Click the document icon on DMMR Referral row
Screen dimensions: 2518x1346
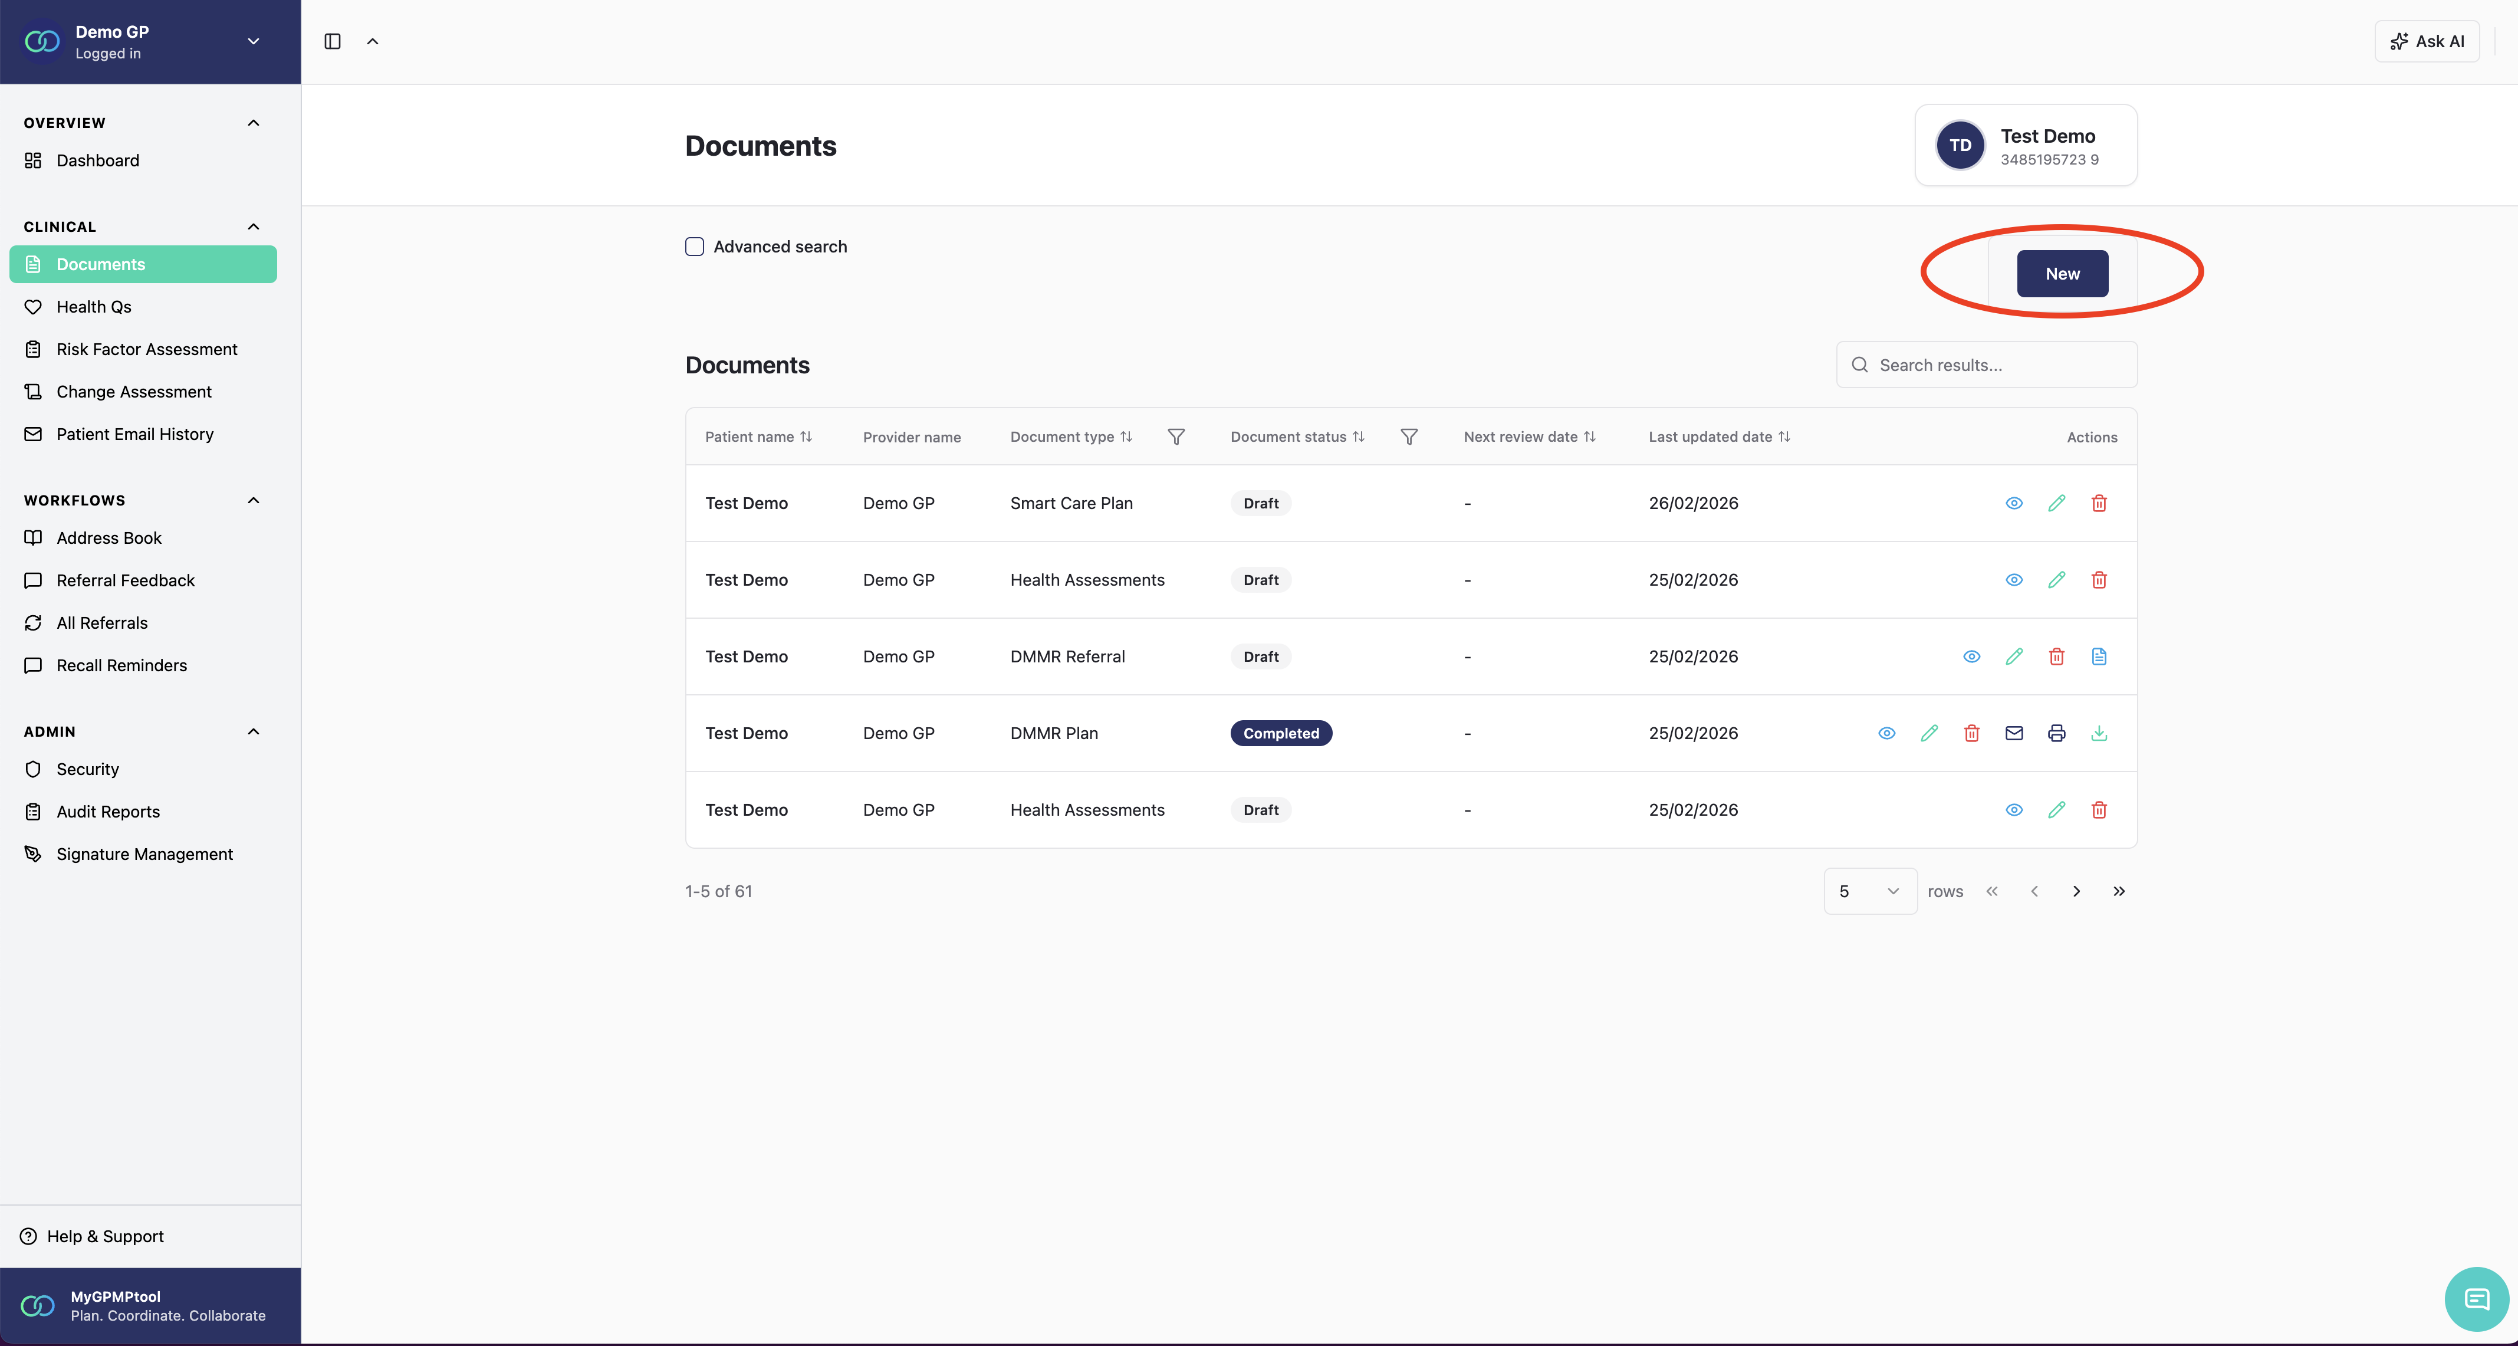(x=2099, y=657)
